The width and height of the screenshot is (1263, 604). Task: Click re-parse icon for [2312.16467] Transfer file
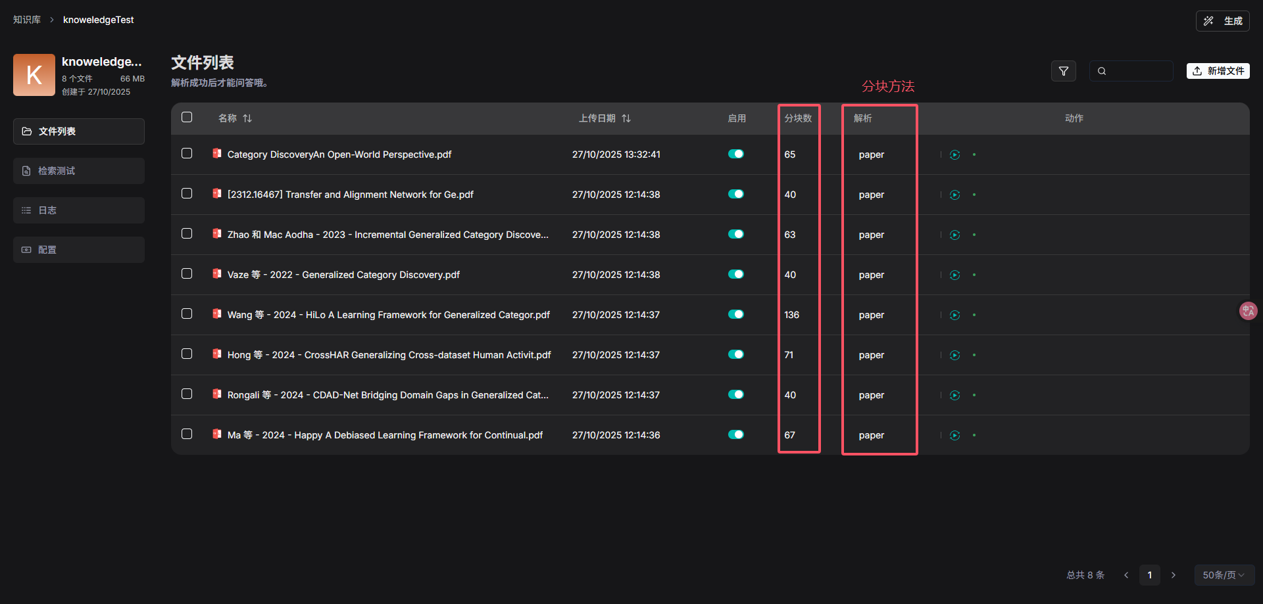tap(955, 195)
